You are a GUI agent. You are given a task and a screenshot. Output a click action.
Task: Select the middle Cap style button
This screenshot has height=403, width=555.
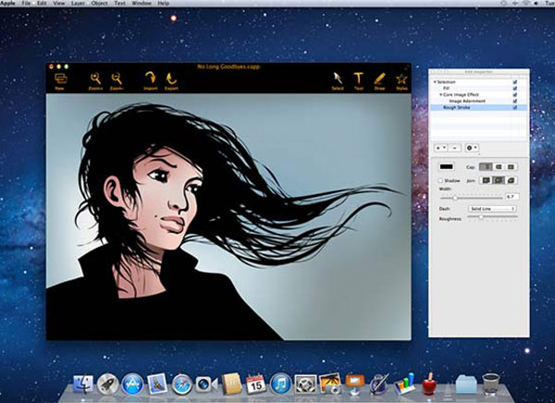pos(499,166)
